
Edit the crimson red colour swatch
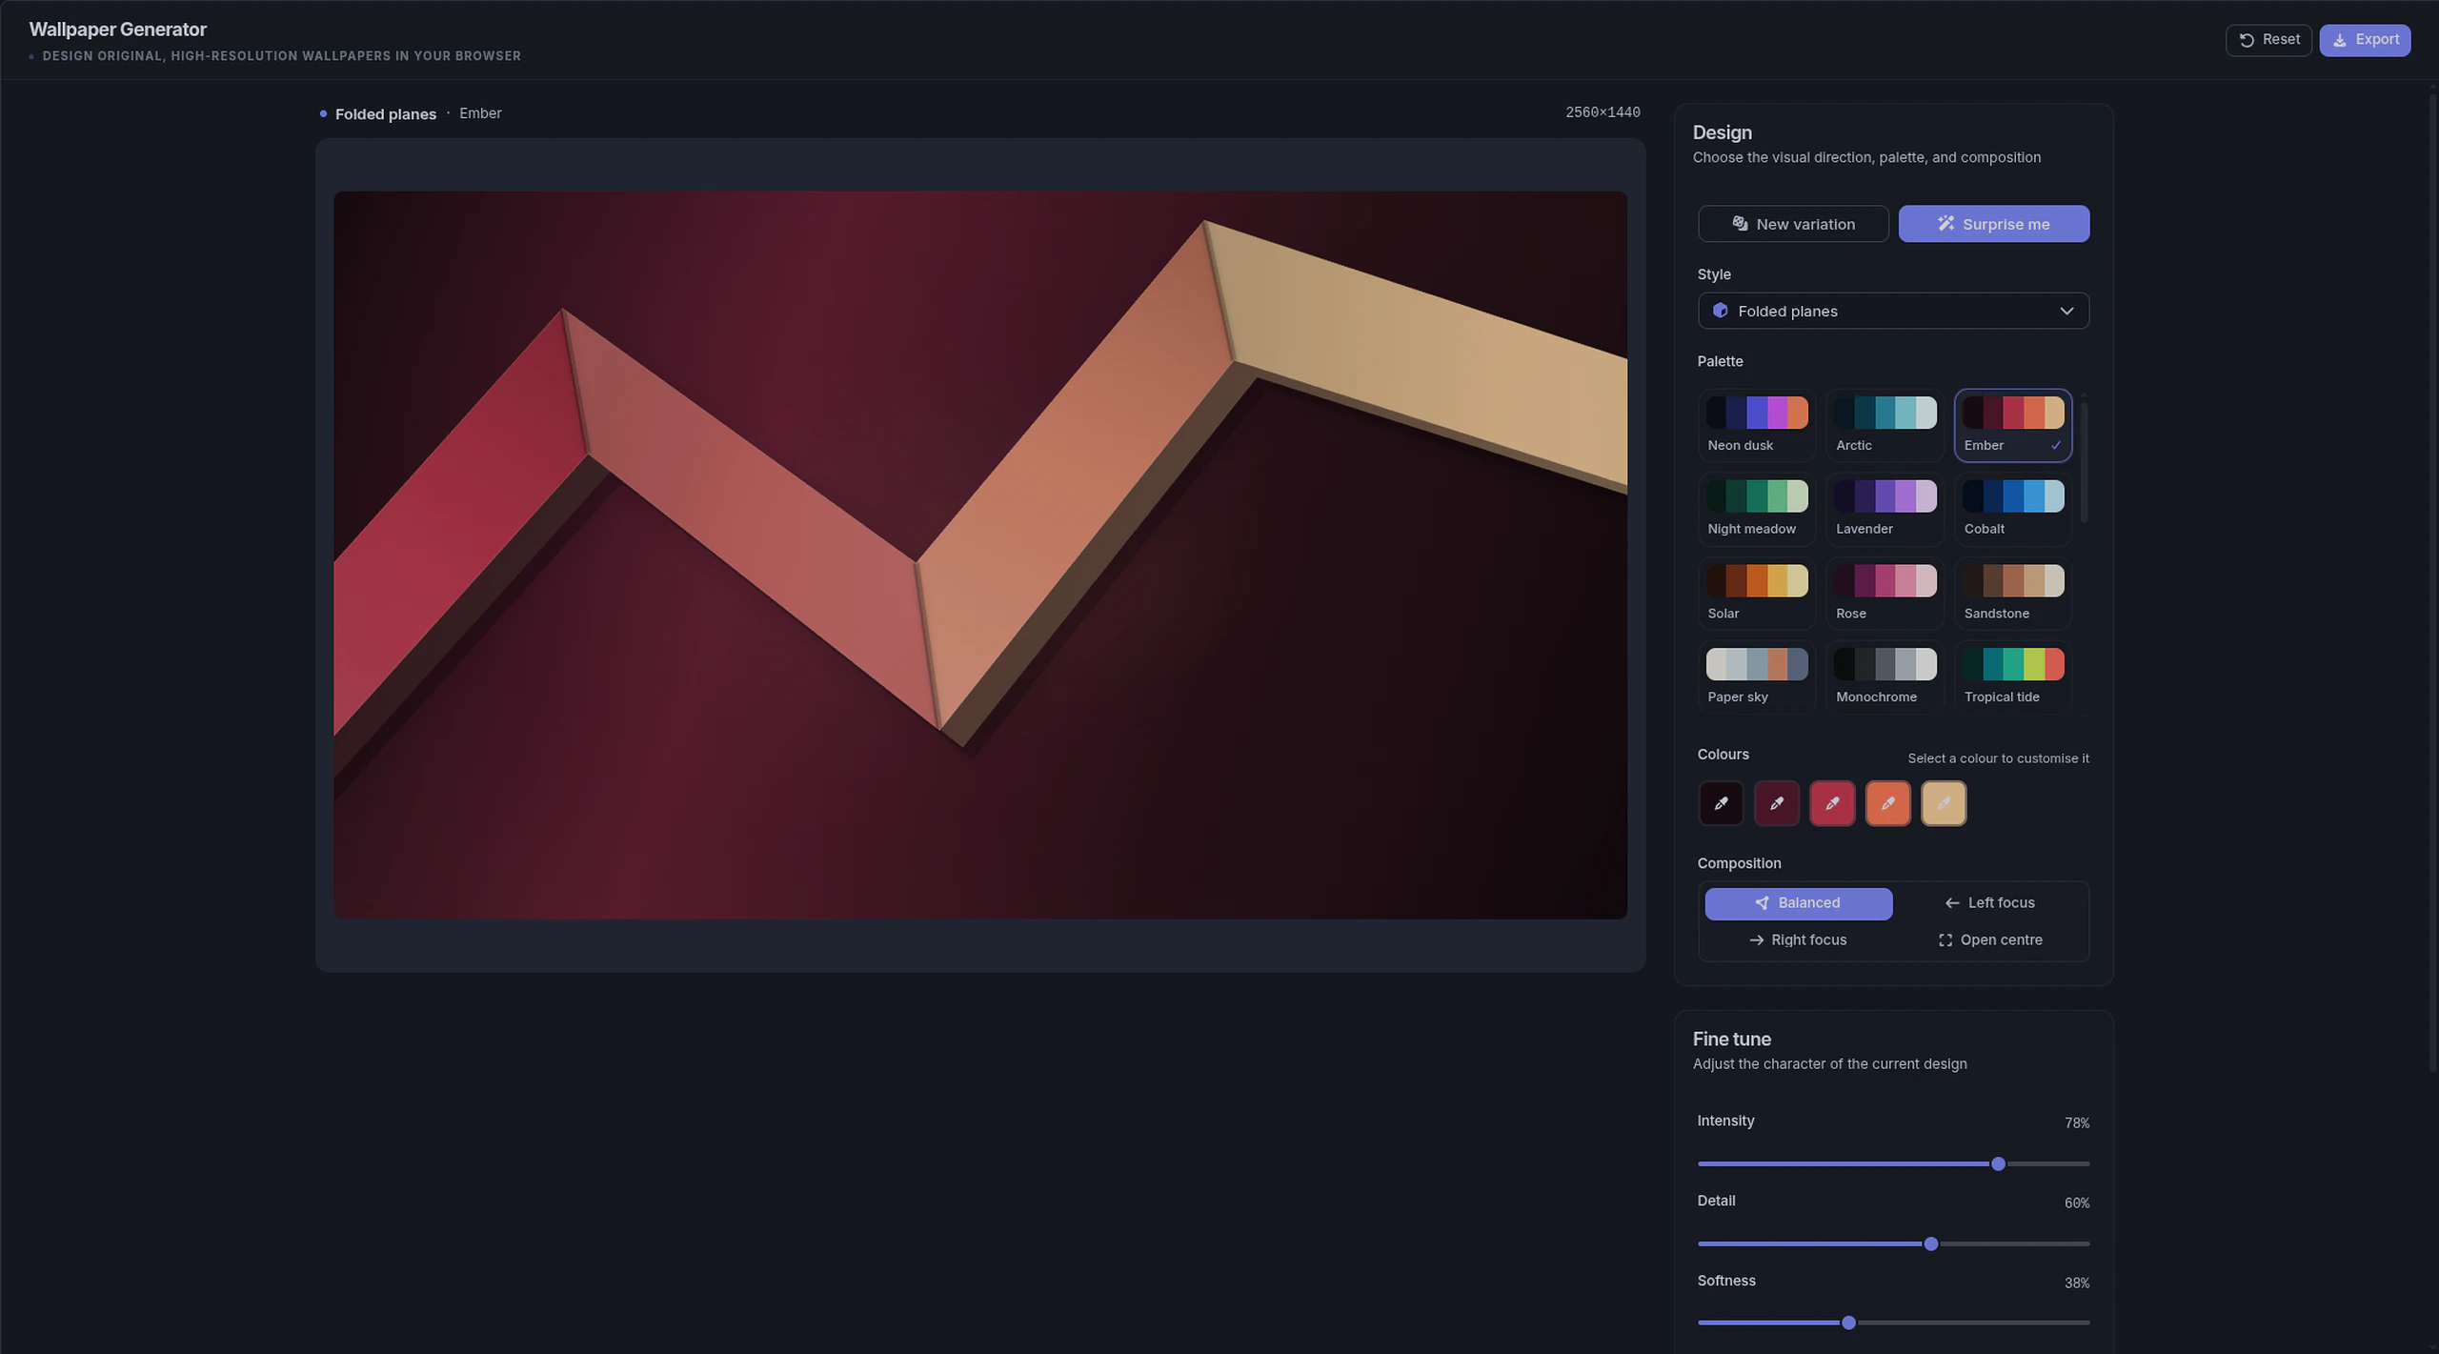pos(1832,803)
